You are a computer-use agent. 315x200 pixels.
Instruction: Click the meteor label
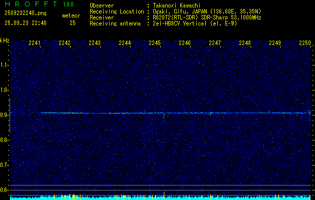pyautogui.click(x=71, y=15)
